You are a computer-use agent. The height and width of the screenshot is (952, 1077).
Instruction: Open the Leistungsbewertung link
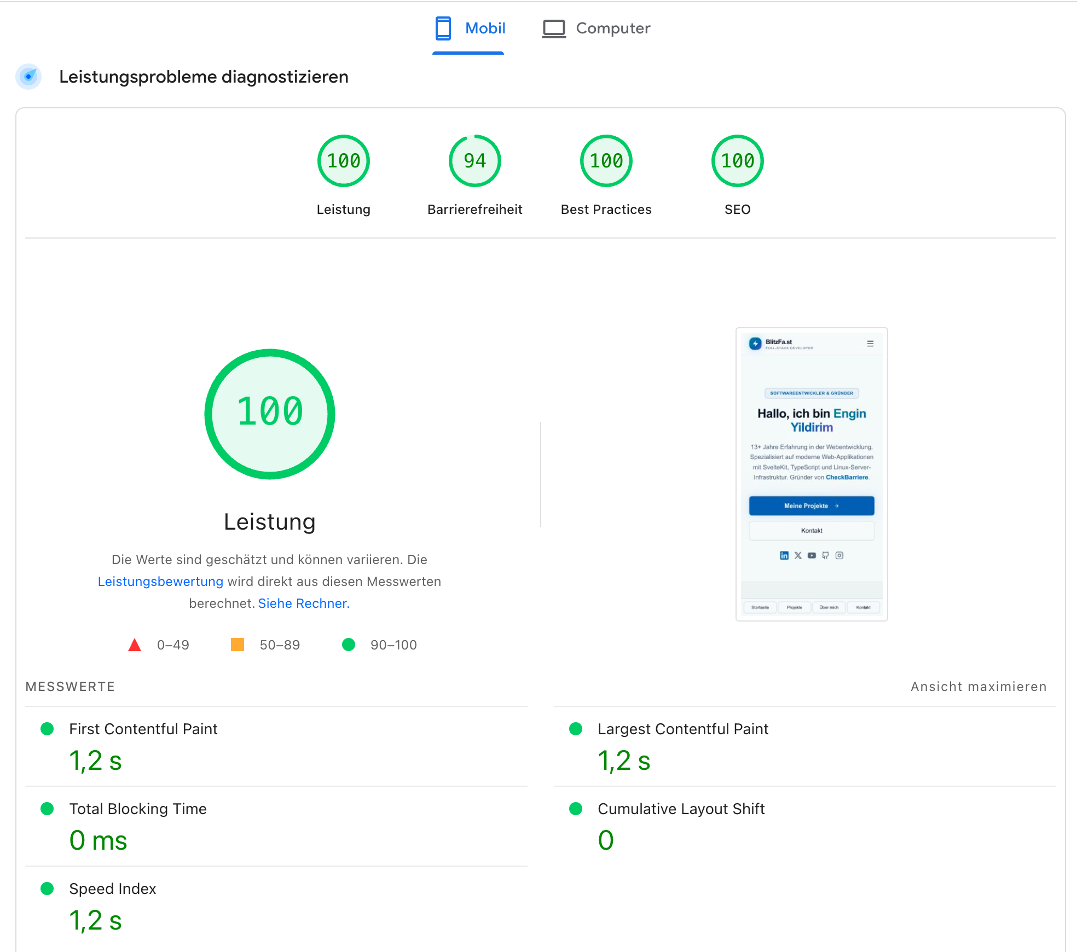pyautogui.click(x=160, y=582)
